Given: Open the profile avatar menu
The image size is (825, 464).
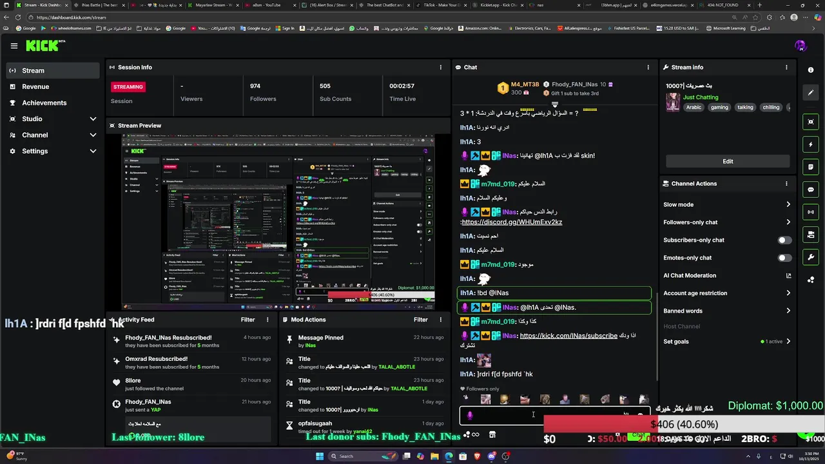Looking at the screenshot, I should point(801,46).
